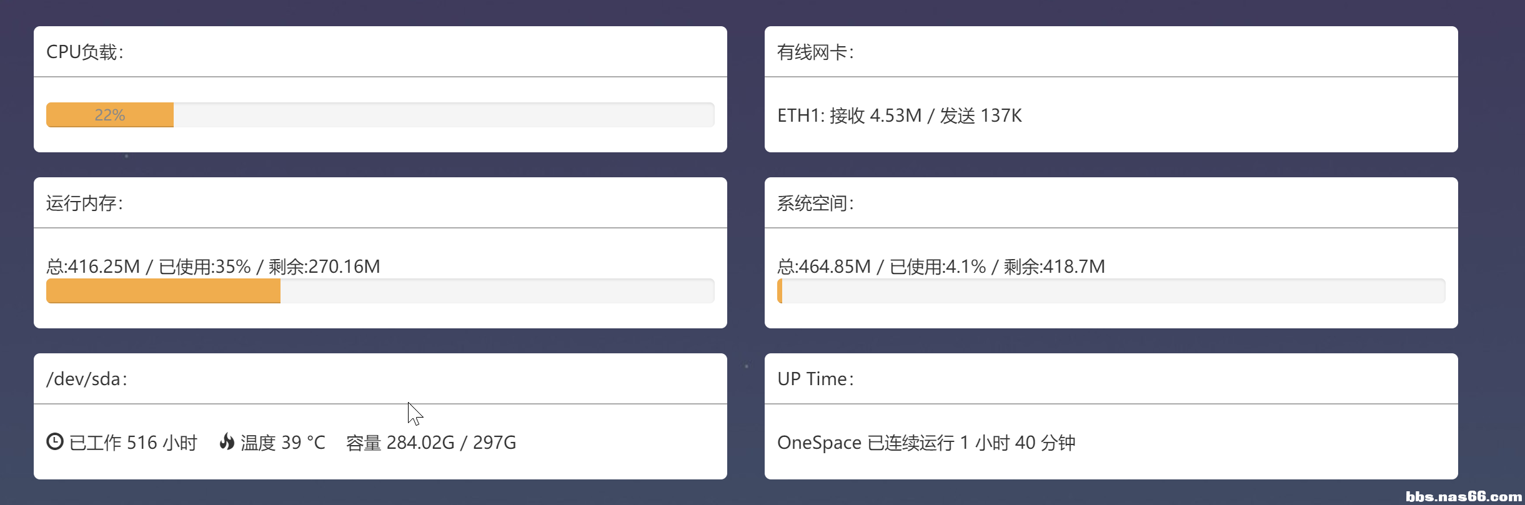Select the /dev/sda disk panel header
The image size is (1525, 505).
[x=86, y=378]
